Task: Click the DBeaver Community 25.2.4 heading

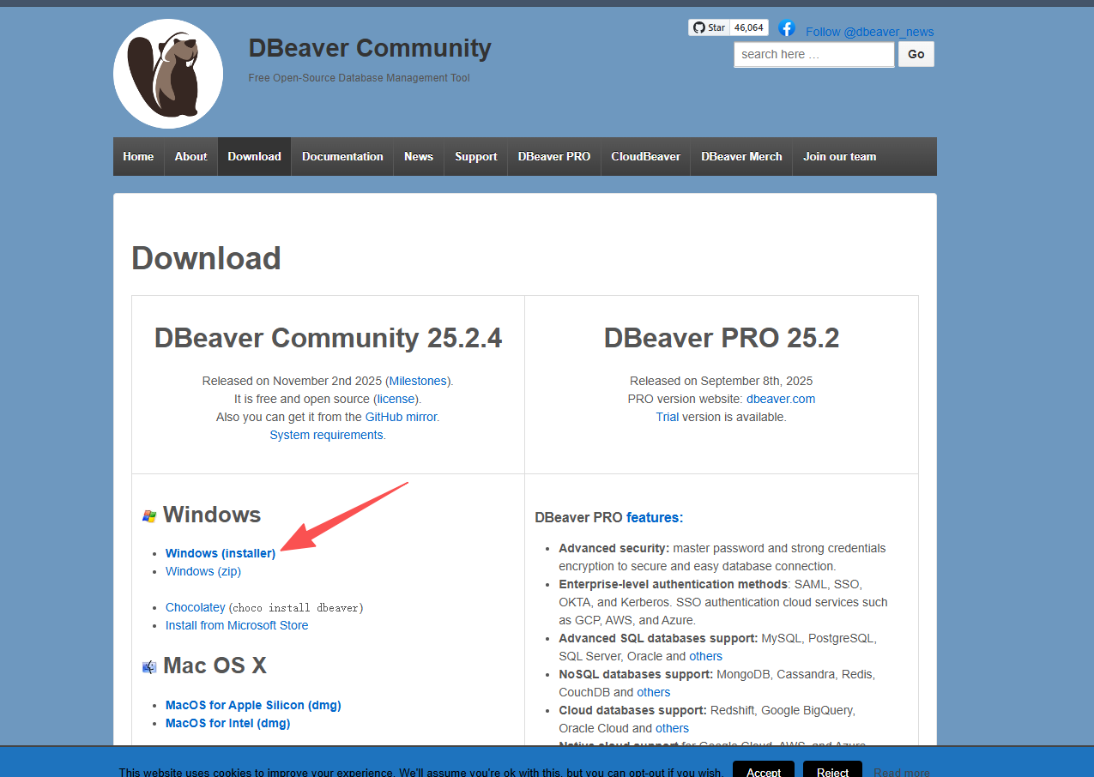Action: click(x=328, y=338)
